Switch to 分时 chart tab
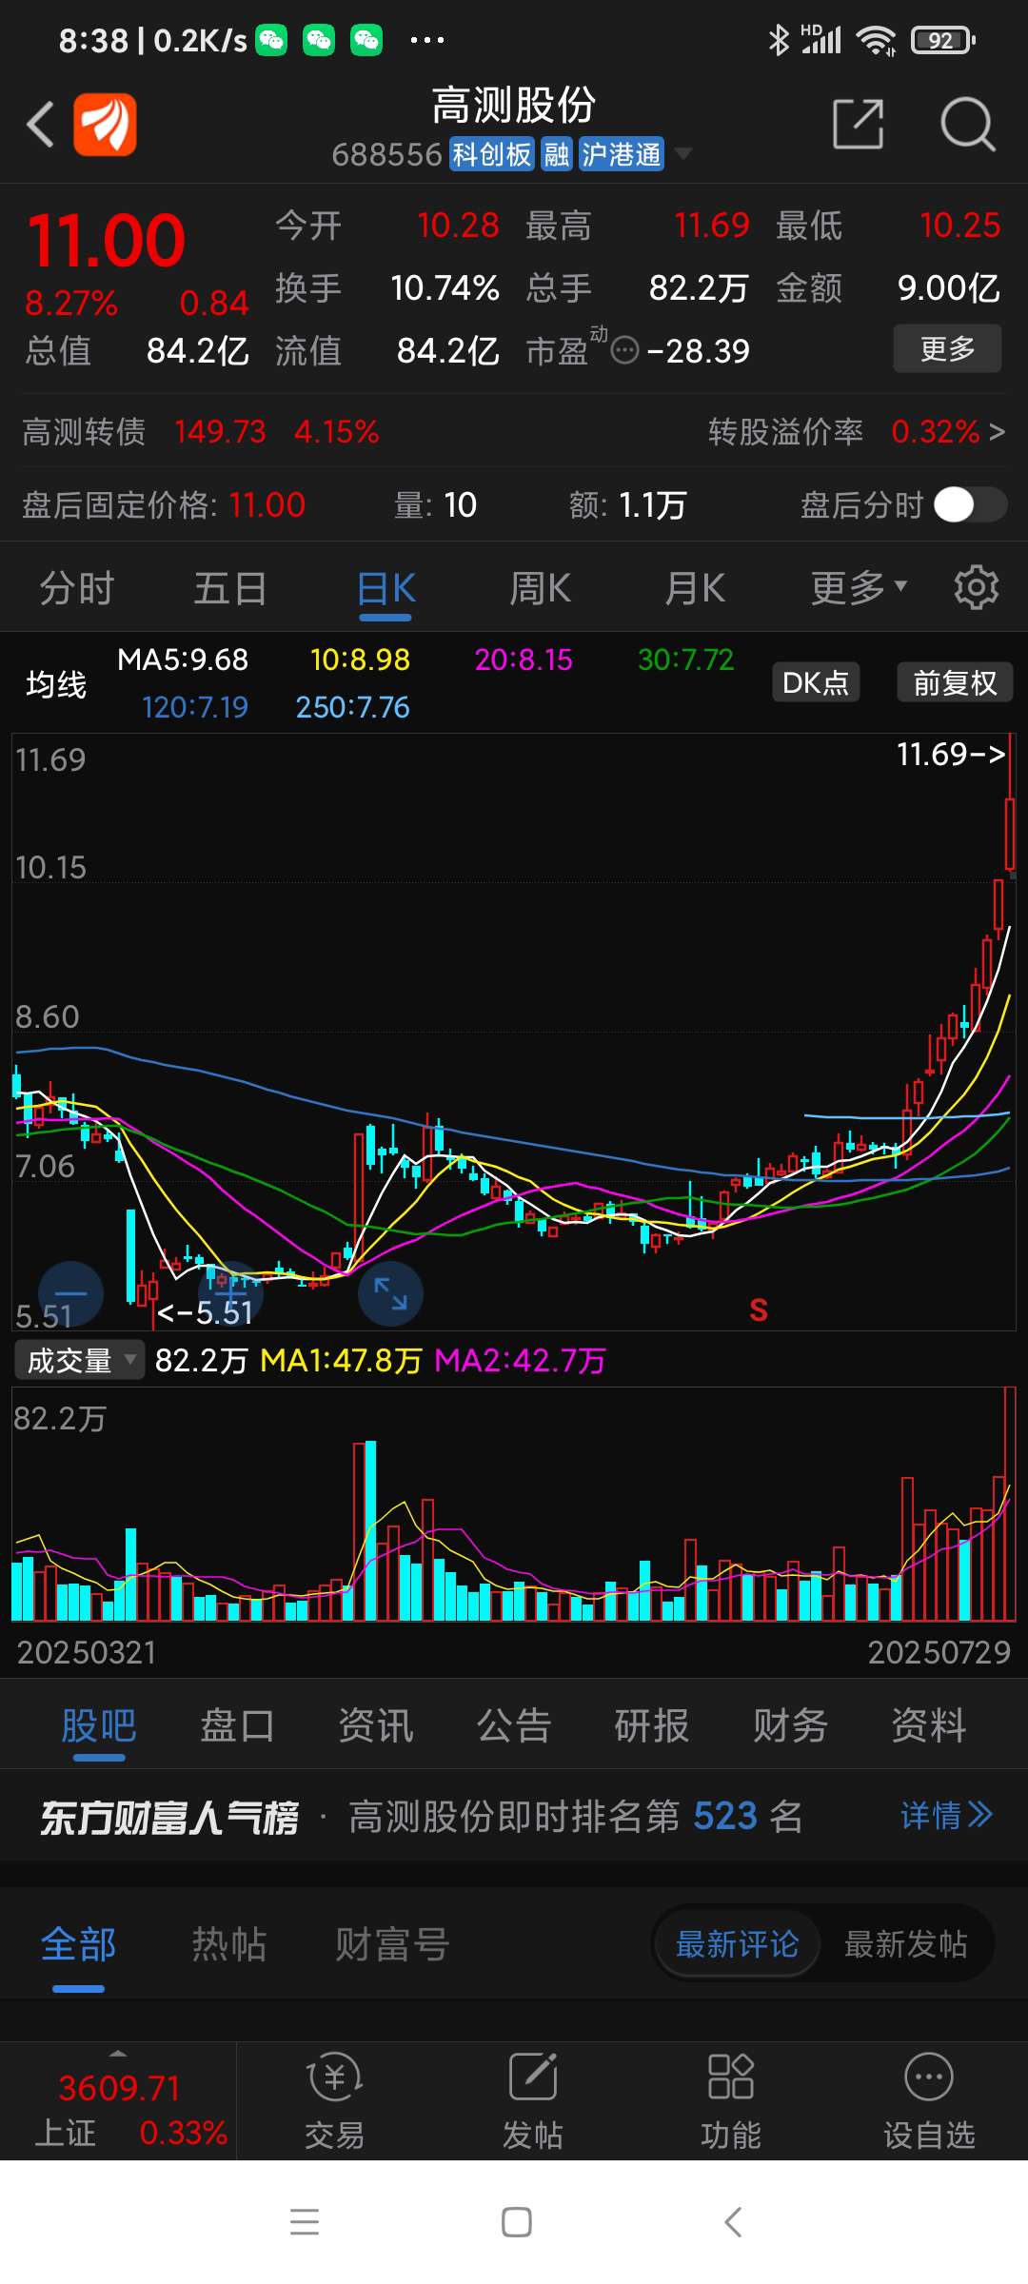Screen dimensions: 1028x2284 76,588
